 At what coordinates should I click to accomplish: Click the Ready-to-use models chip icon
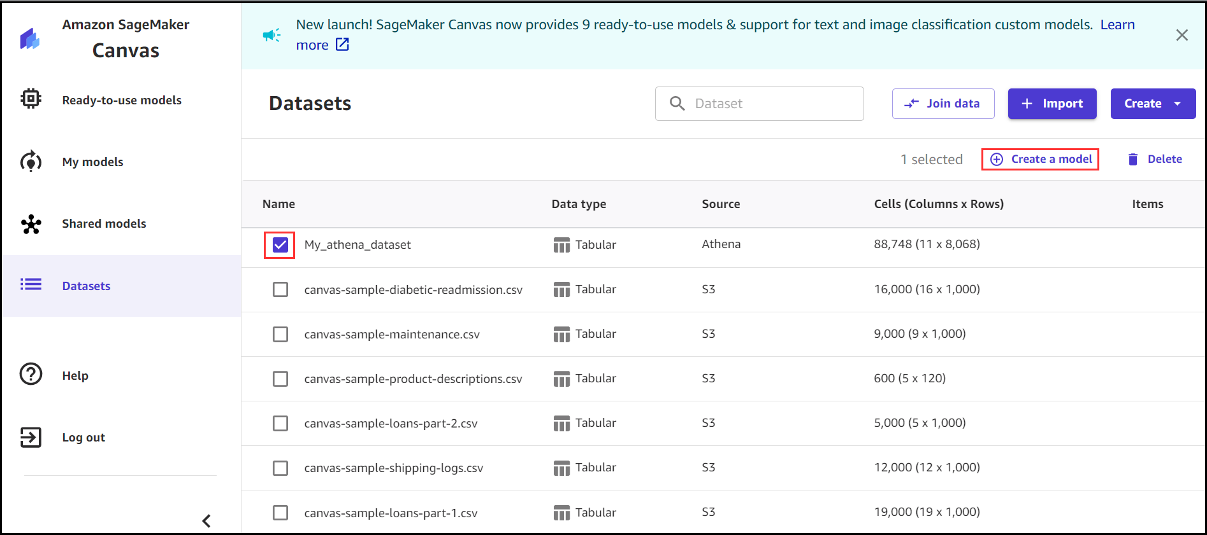pos(31,99)
